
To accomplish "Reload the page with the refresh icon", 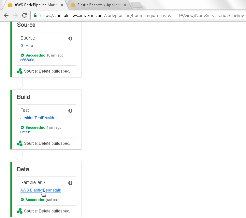I will [24, 15].
